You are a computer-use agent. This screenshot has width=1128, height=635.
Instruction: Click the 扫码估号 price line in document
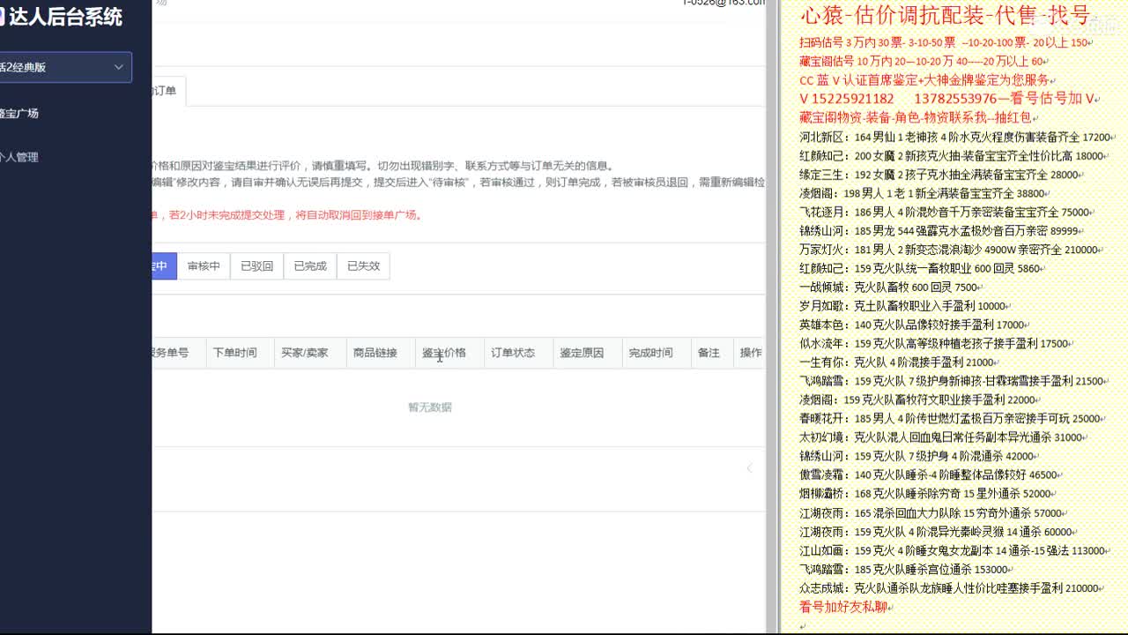946,42
